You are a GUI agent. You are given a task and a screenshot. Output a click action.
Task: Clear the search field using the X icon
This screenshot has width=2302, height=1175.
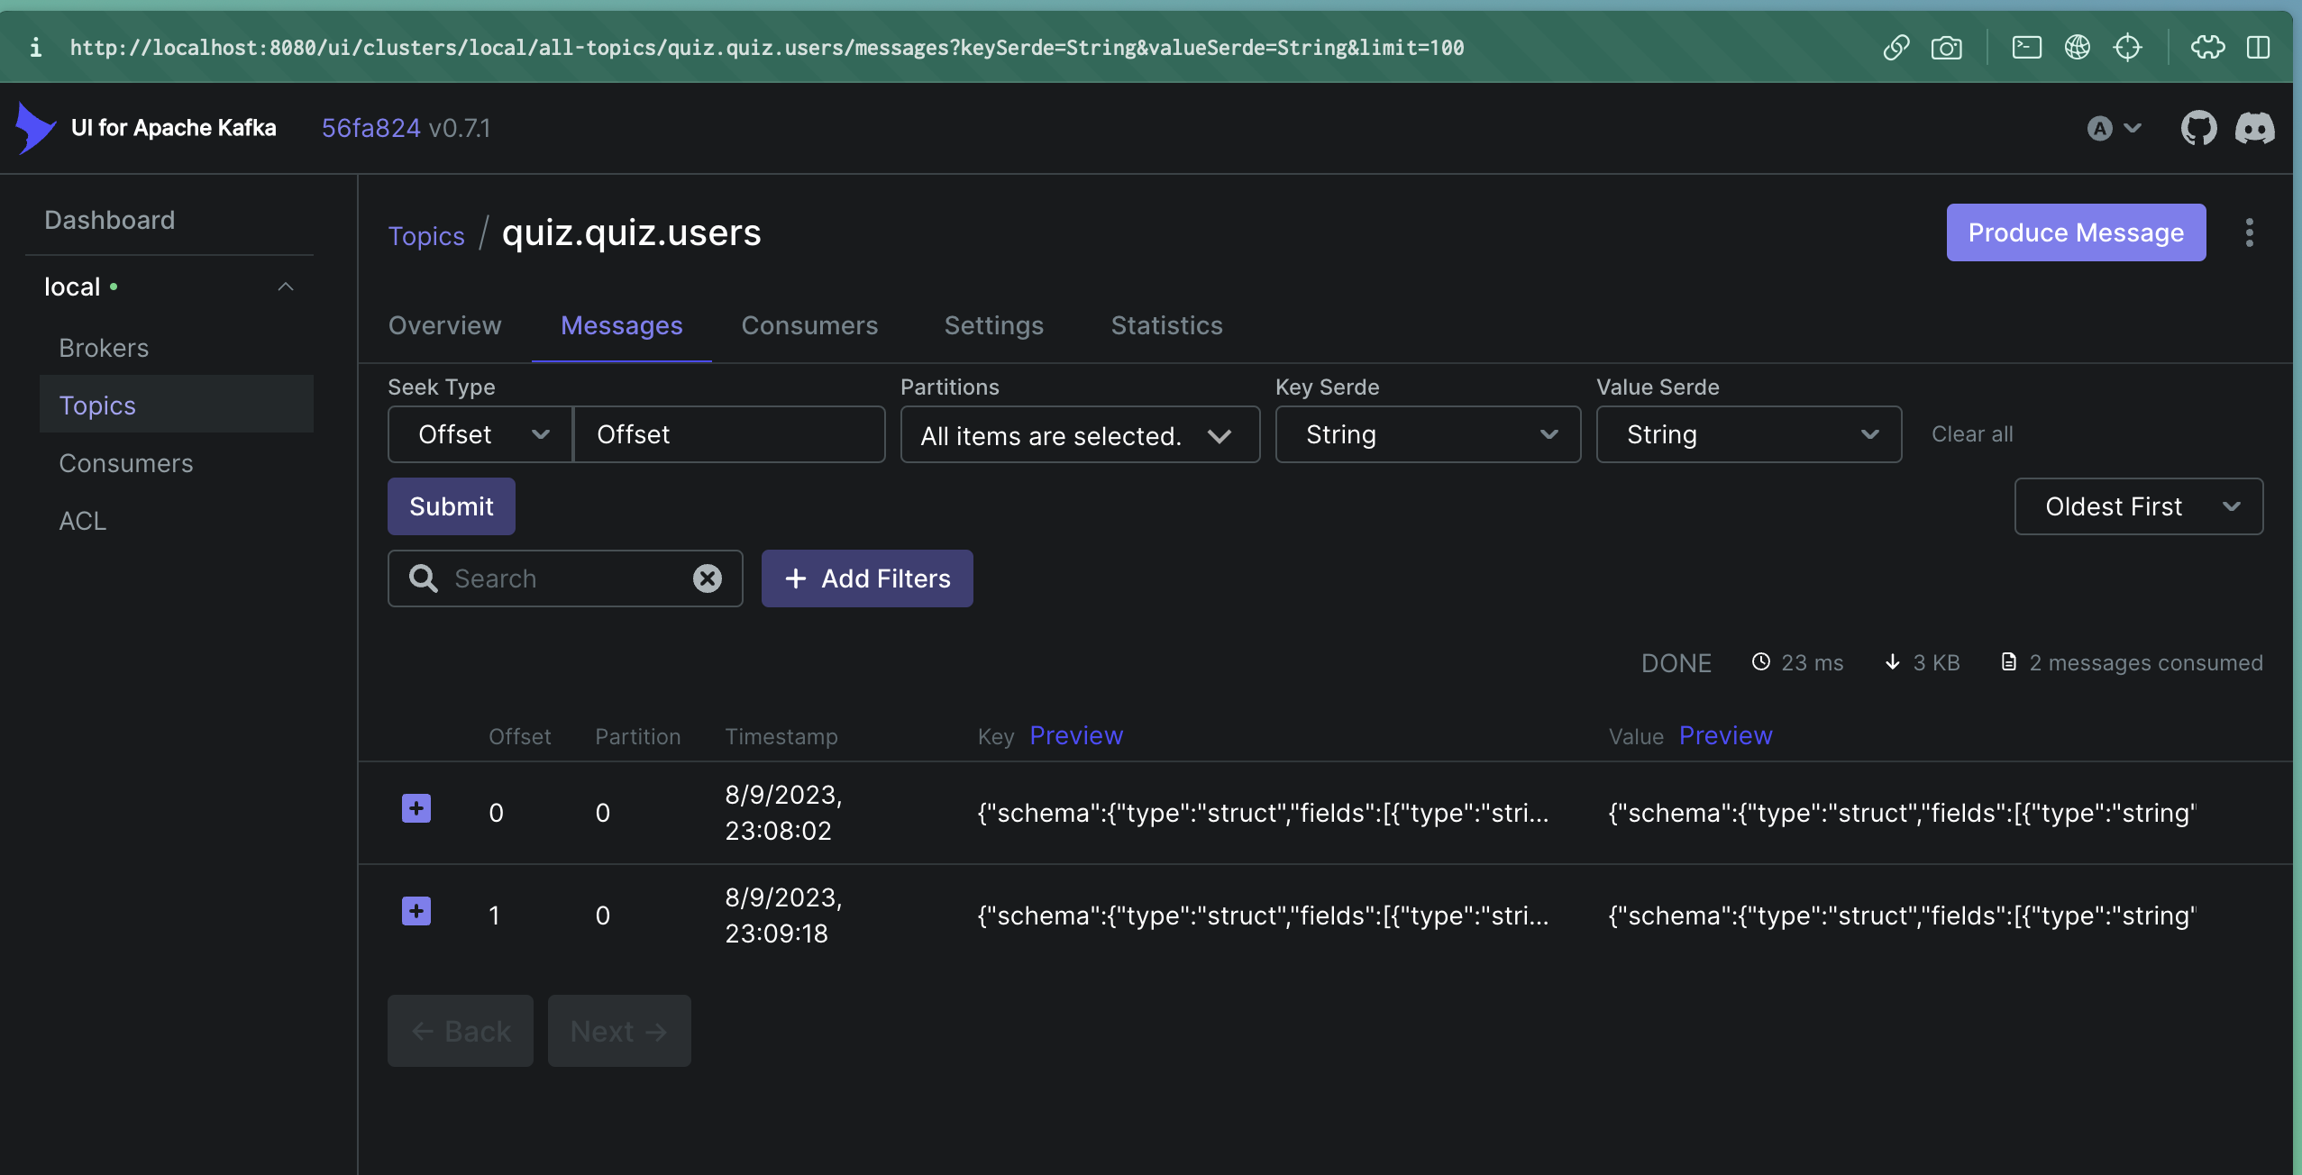[x=708, y=578]
